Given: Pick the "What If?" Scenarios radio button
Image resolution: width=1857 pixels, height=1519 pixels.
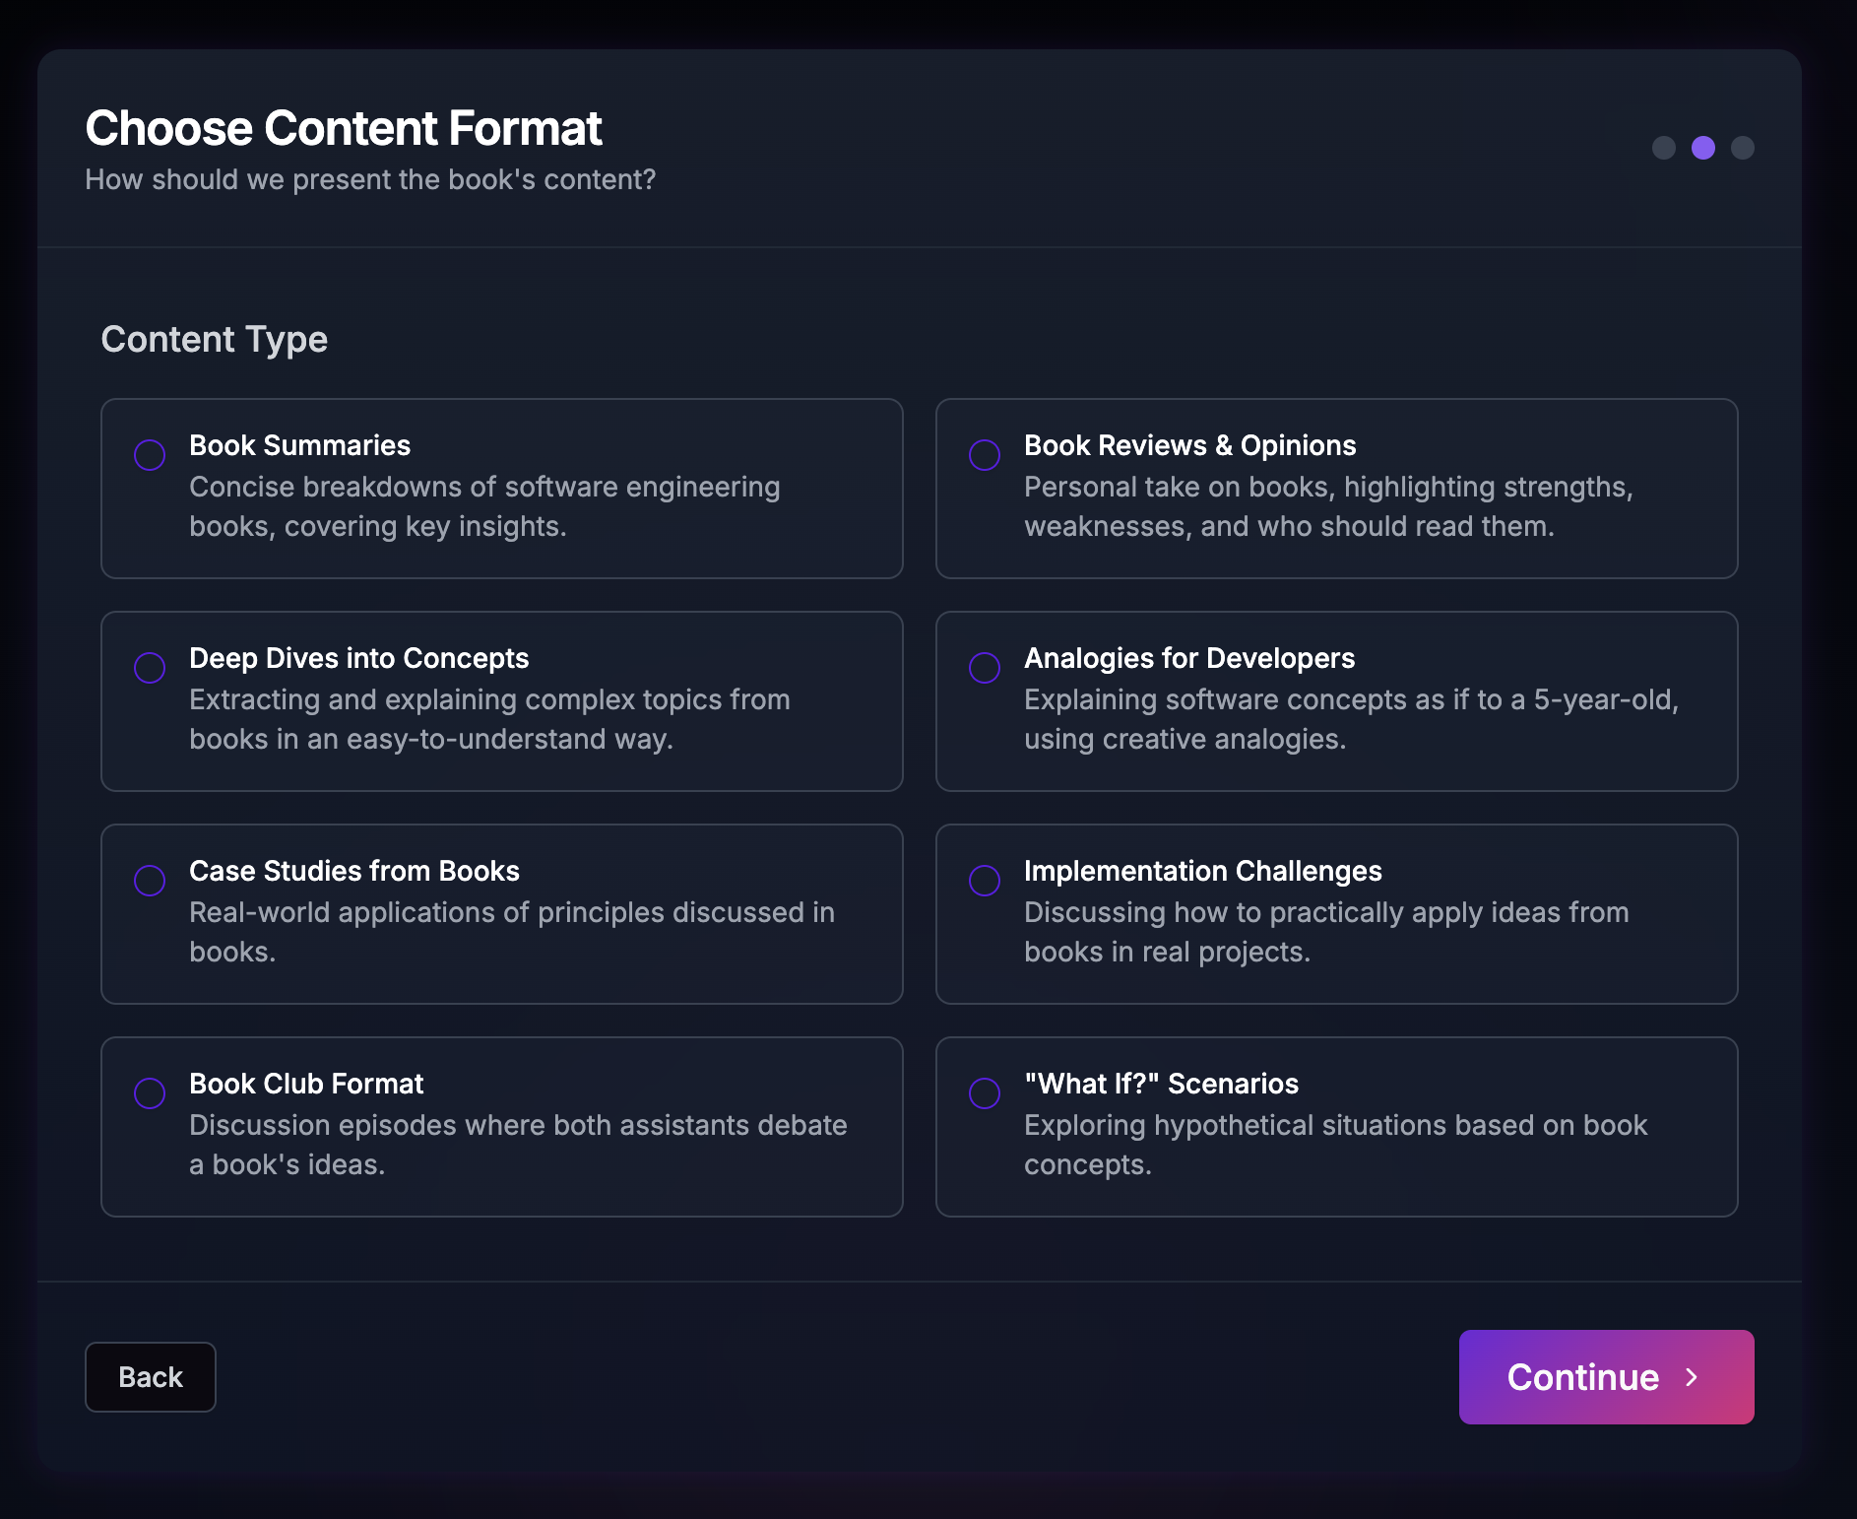Looking at the screenshot, I should point(985,1093).
